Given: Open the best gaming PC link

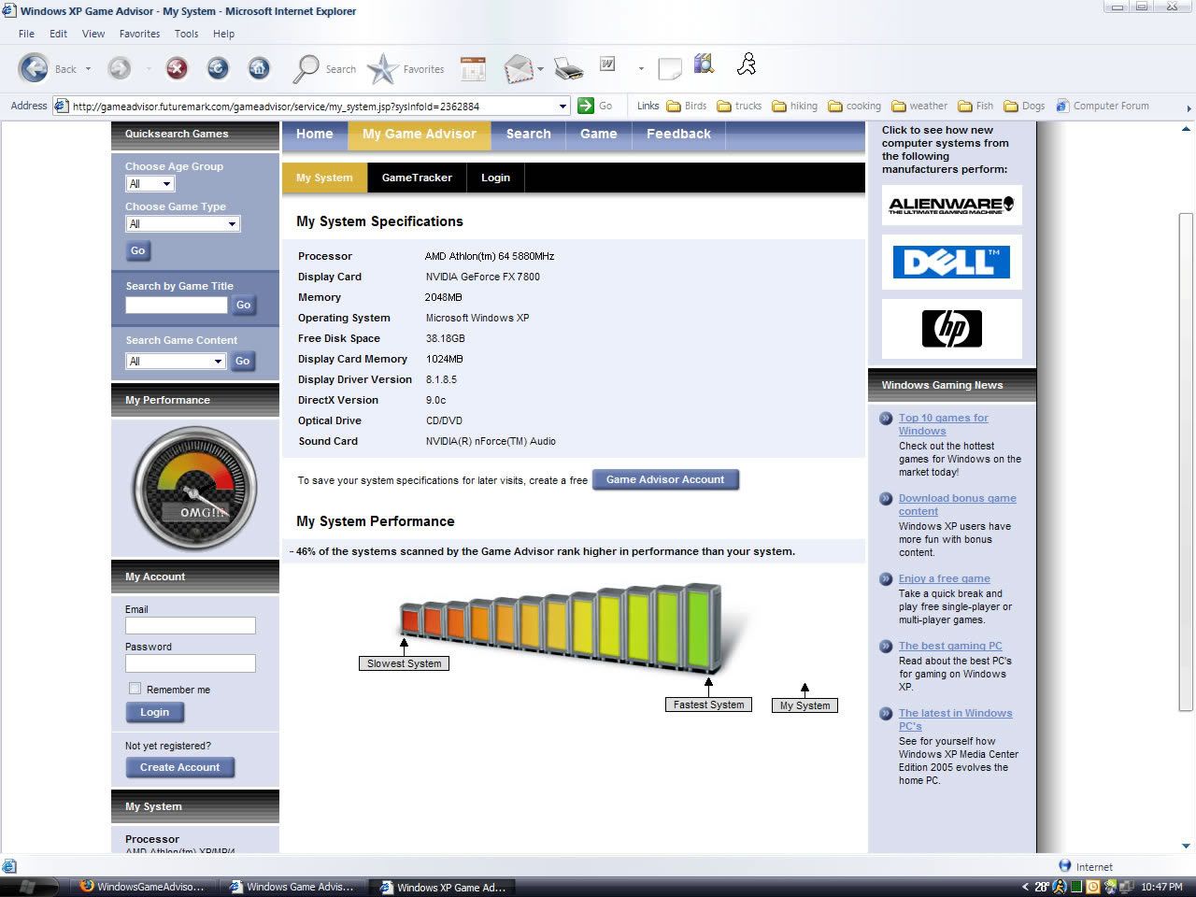Looking at the screenshot, I should click(950, 646).
